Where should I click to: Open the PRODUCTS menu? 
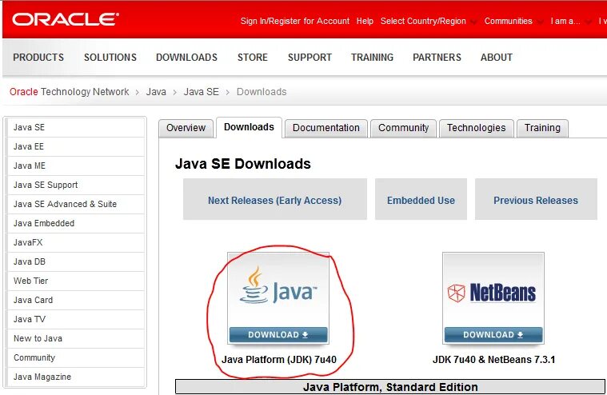click(38, 58)
